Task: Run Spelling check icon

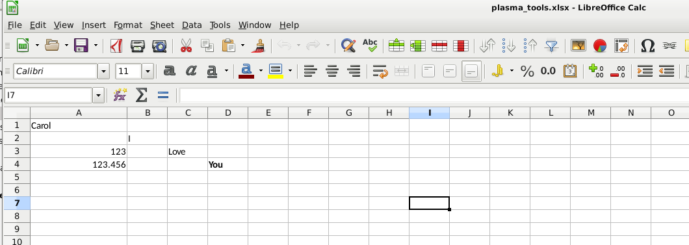Action: (x=370, y=45)
